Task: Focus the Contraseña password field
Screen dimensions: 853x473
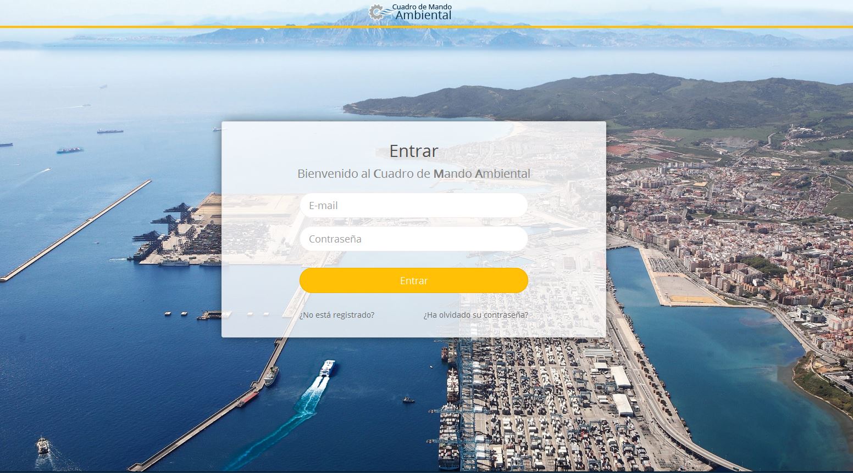Action: pos(414,239)
